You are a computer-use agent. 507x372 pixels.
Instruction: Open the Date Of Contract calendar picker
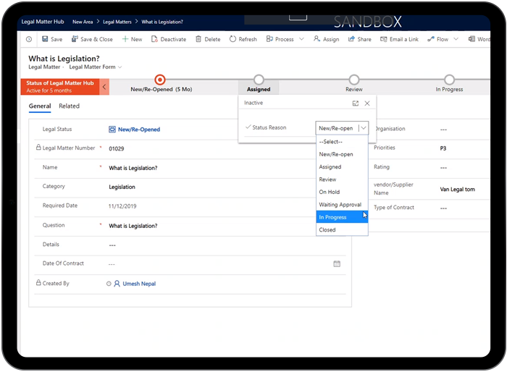click(x=337, y=263)
